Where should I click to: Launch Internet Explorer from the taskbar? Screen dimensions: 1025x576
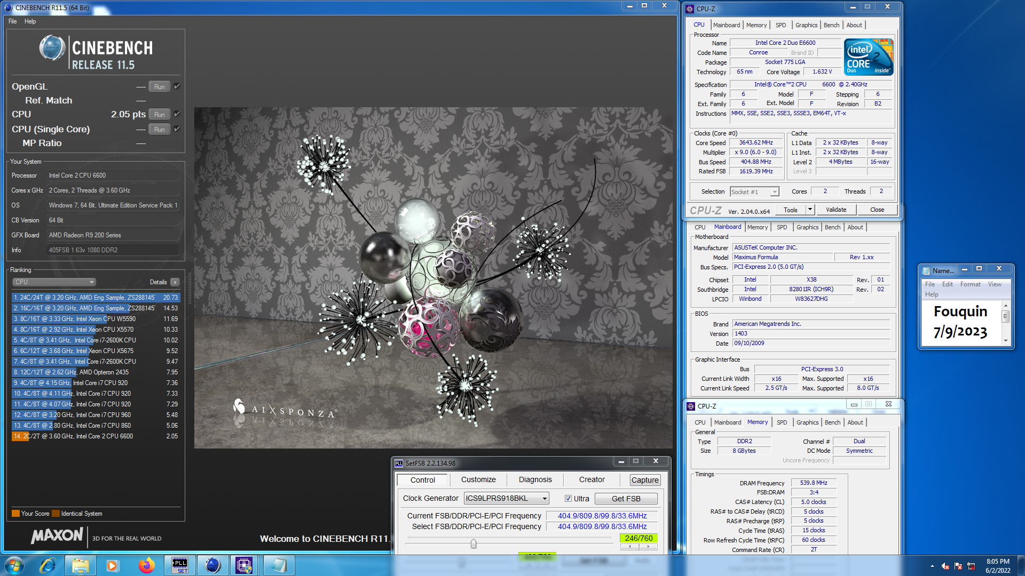pos(48,565)
